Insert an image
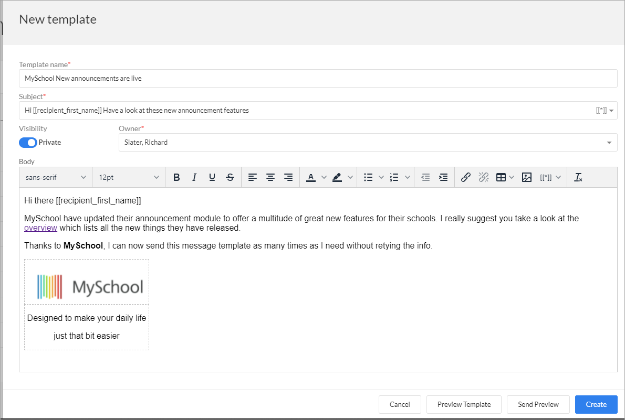 point(527,178)
